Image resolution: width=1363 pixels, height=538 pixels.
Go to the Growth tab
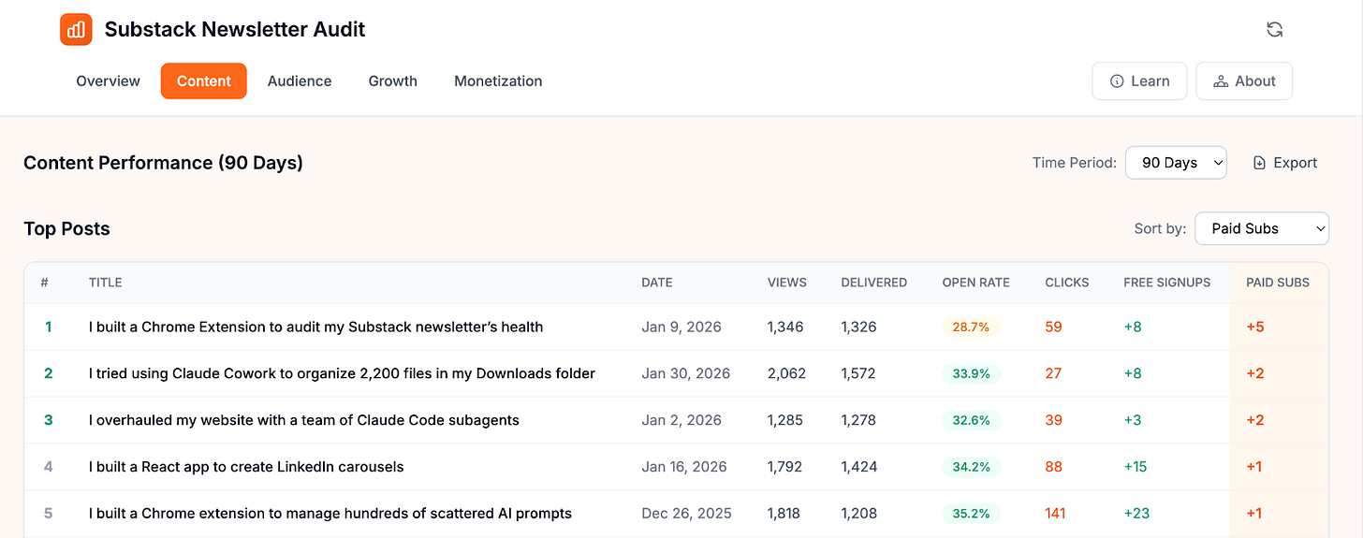point(392,81)
